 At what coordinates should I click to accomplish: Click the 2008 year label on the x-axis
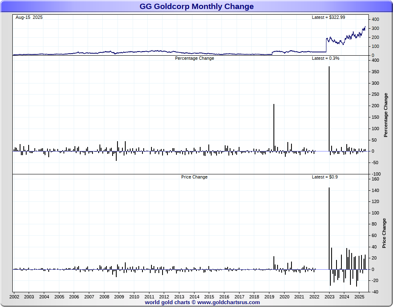coord(104,297)
